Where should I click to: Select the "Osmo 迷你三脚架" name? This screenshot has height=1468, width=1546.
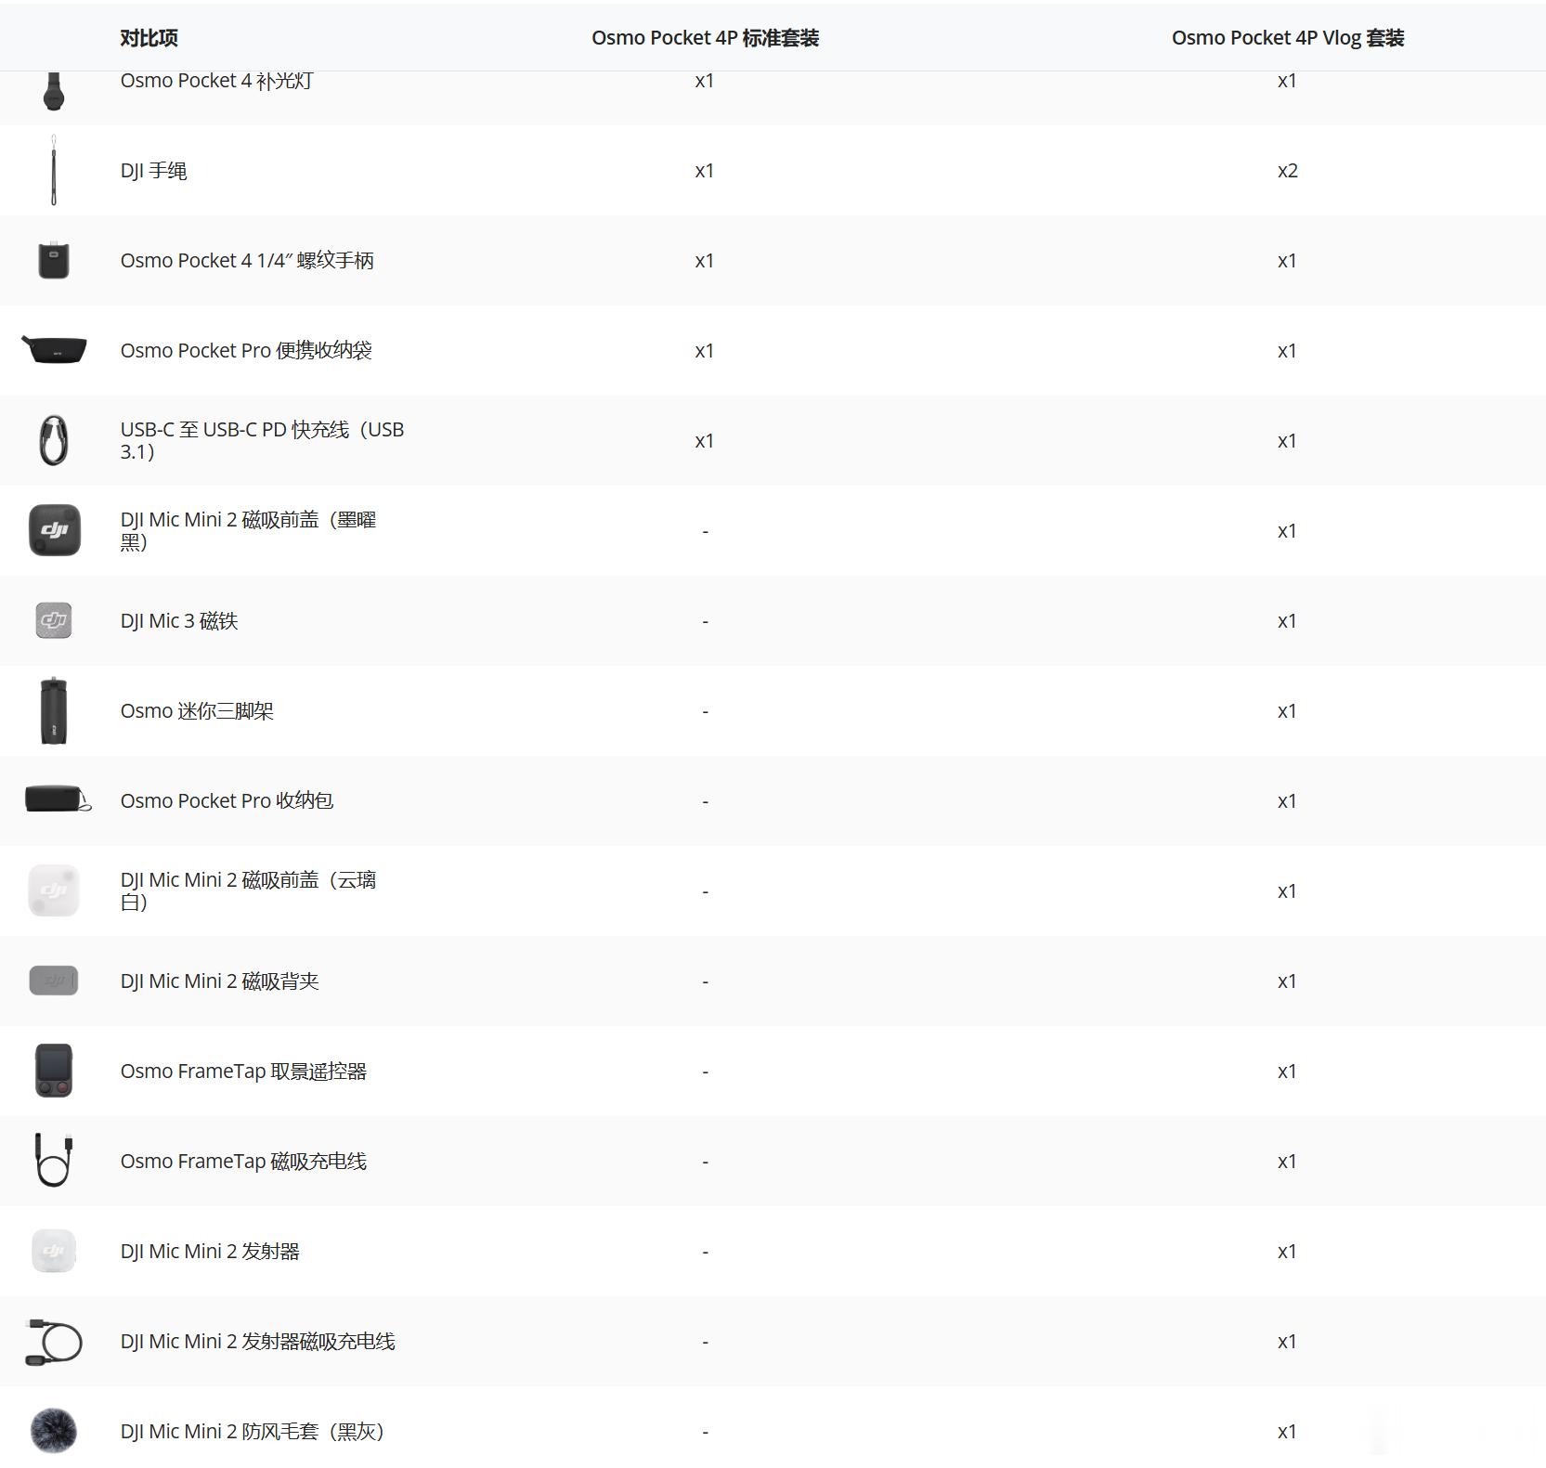[x=197, y=711]
